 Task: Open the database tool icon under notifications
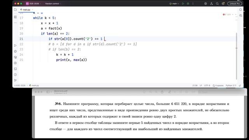(240, 16)
